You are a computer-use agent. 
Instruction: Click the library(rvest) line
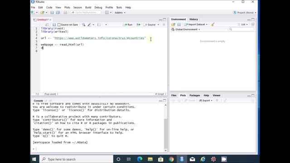(53, 29)
